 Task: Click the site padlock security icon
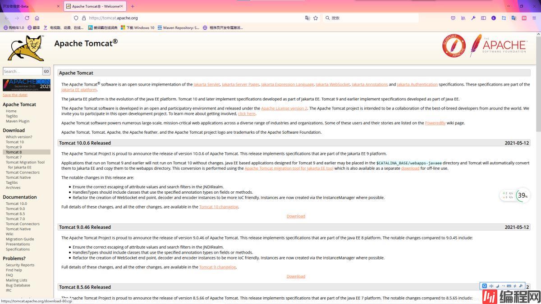[83, 18]
